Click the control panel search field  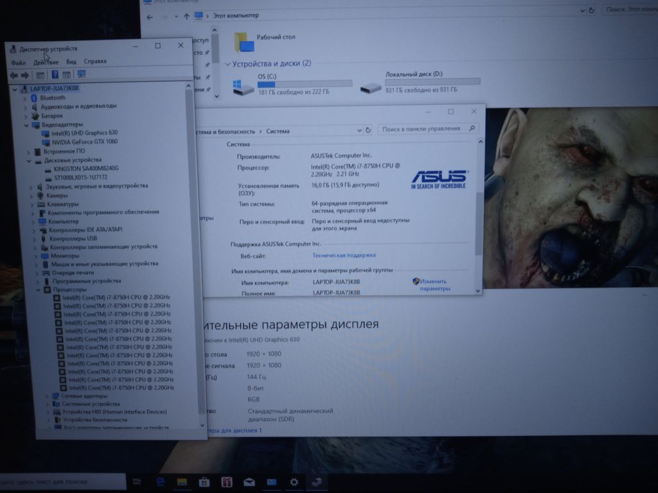[423, 129]
